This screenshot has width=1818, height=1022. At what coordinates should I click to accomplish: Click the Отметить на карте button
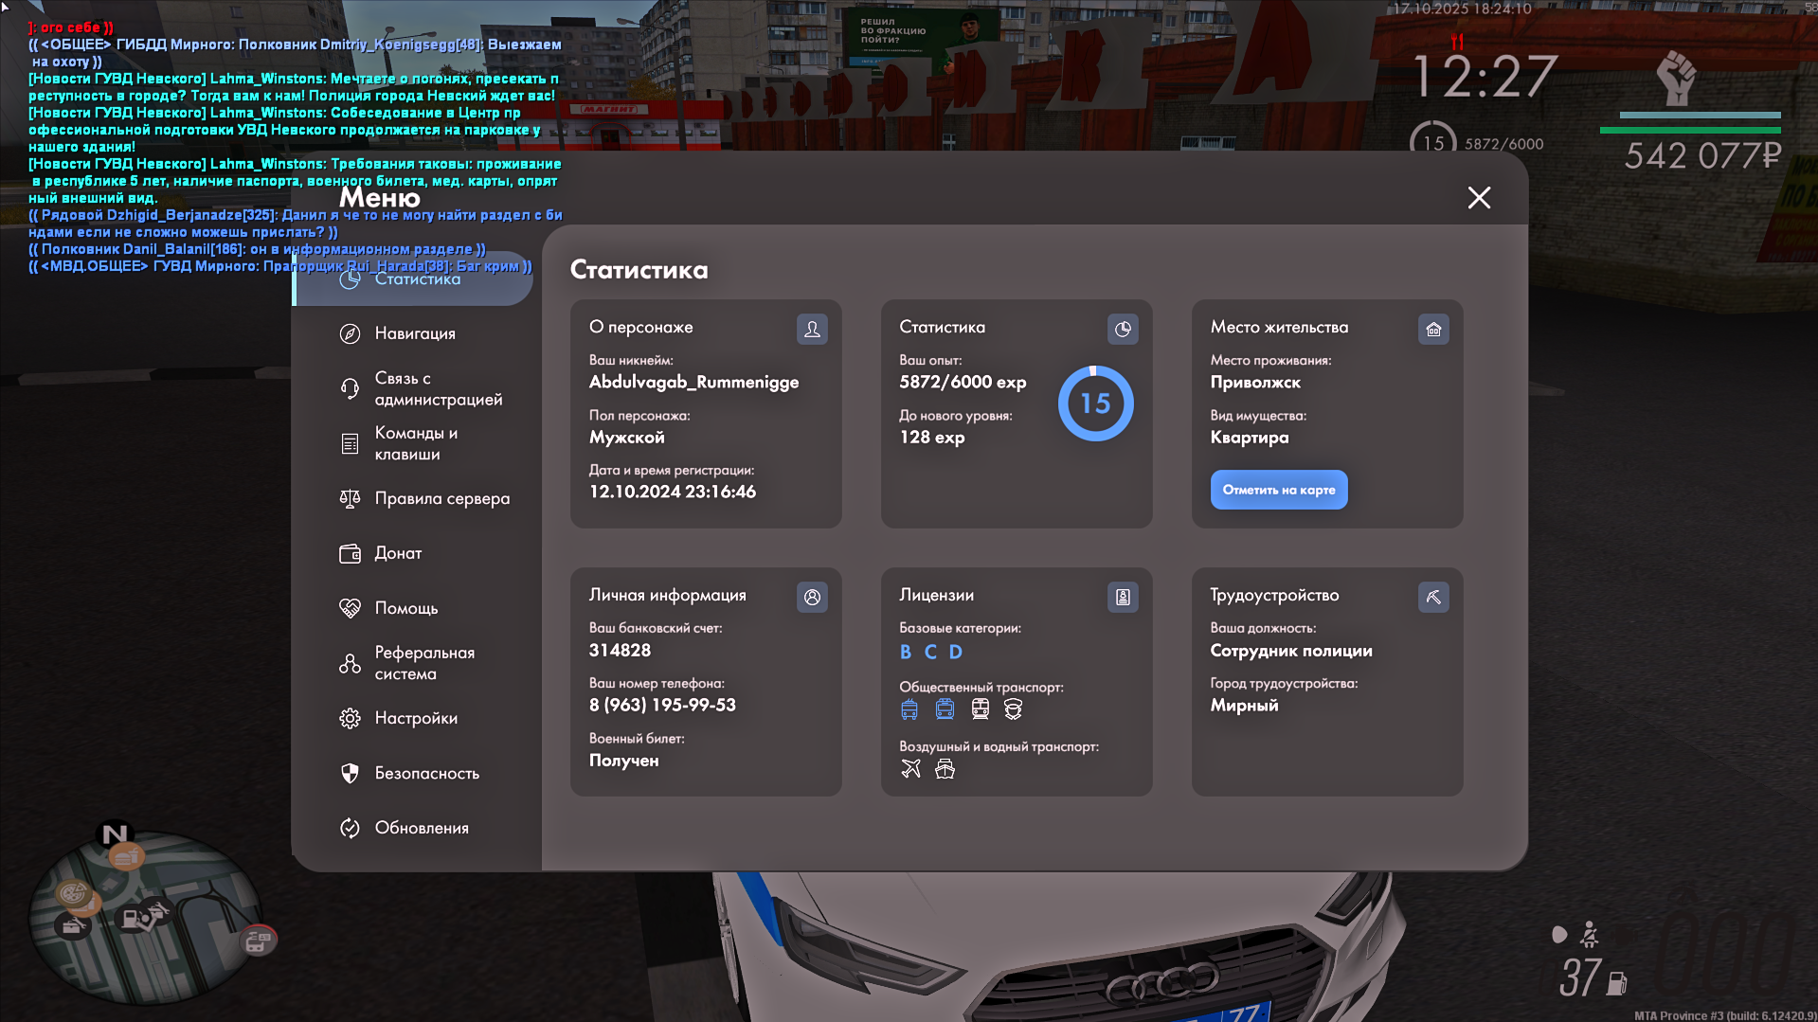click(1278, 490)
